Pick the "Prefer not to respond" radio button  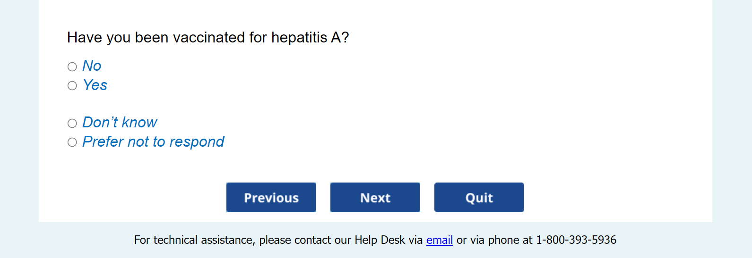(x=72, y=142)
